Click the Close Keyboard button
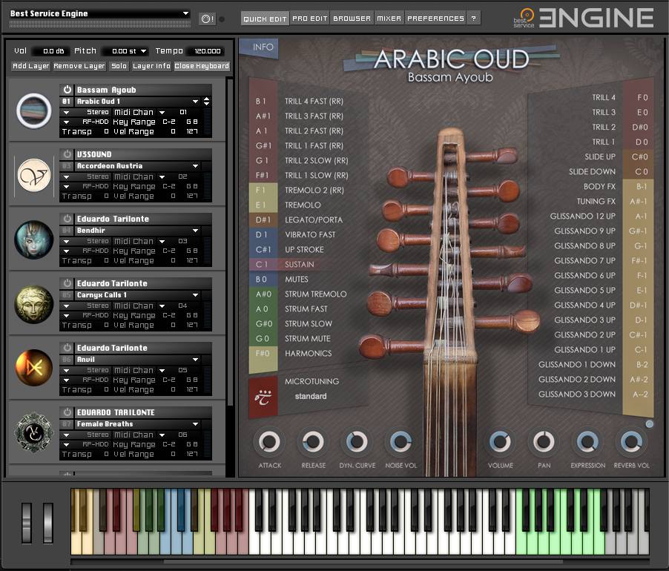Screen dimensions: 669x571 point(202,66)
